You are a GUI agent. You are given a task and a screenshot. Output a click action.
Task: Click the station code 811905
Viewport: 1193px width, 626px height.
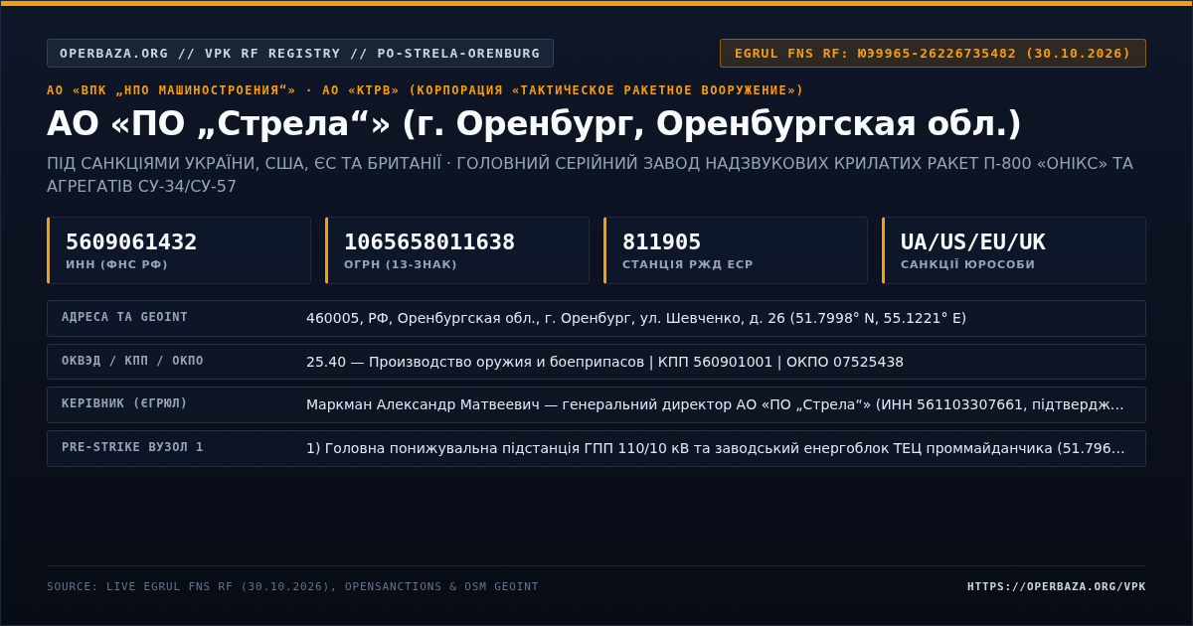pyautogui.click(x=662, y=242)
